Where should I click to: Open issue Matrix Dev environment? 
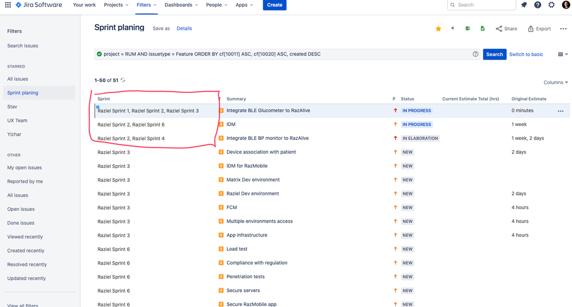point(253,180)
